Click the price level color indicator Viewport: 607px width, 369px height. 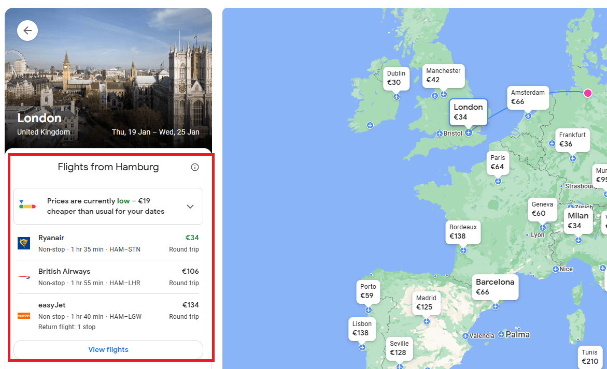pyautogui.click(x=27, y=205)
